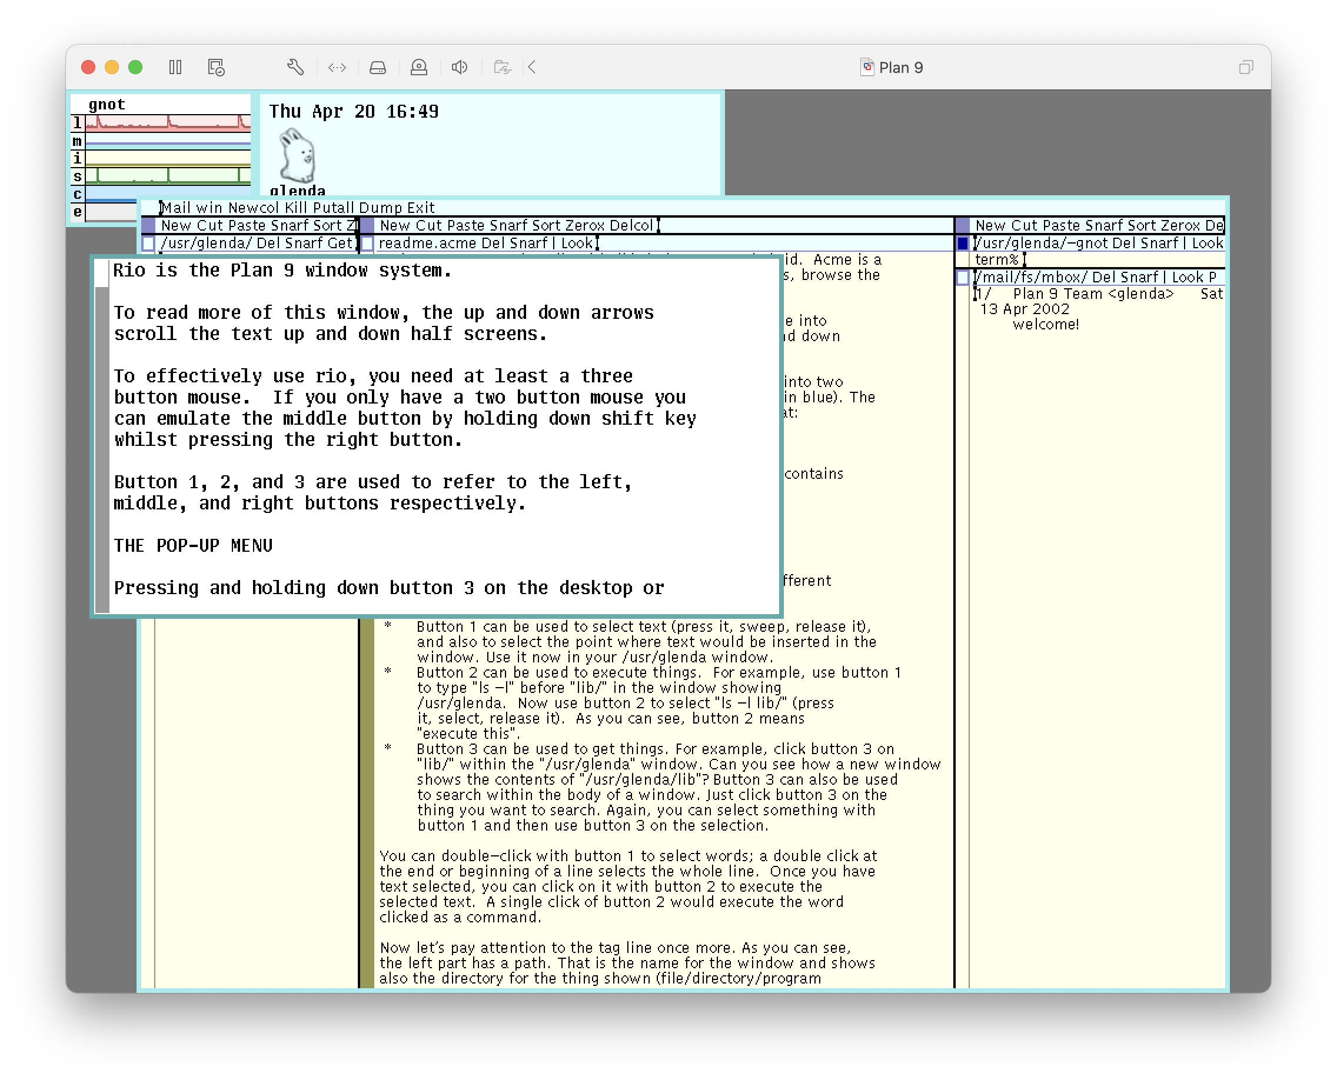Click the Glenda bunny face image
This screenshot has width=1337, height=1080.
click(x=298, y=155)
